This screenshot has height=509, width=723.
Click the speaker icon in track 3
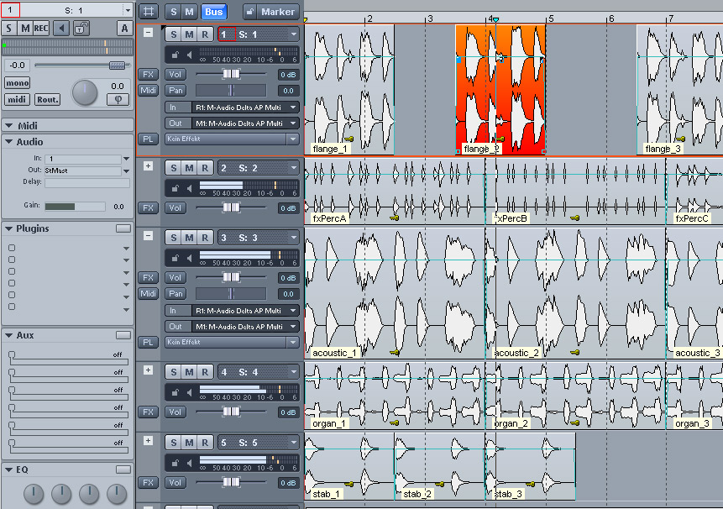click(x=188, y=258)
